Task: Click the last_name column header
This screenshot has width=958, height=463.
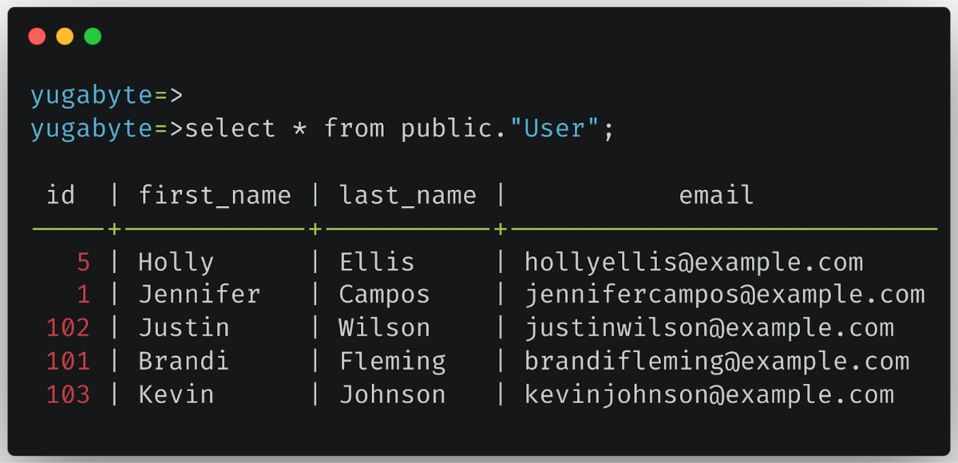Action: [x=407, y=195]
